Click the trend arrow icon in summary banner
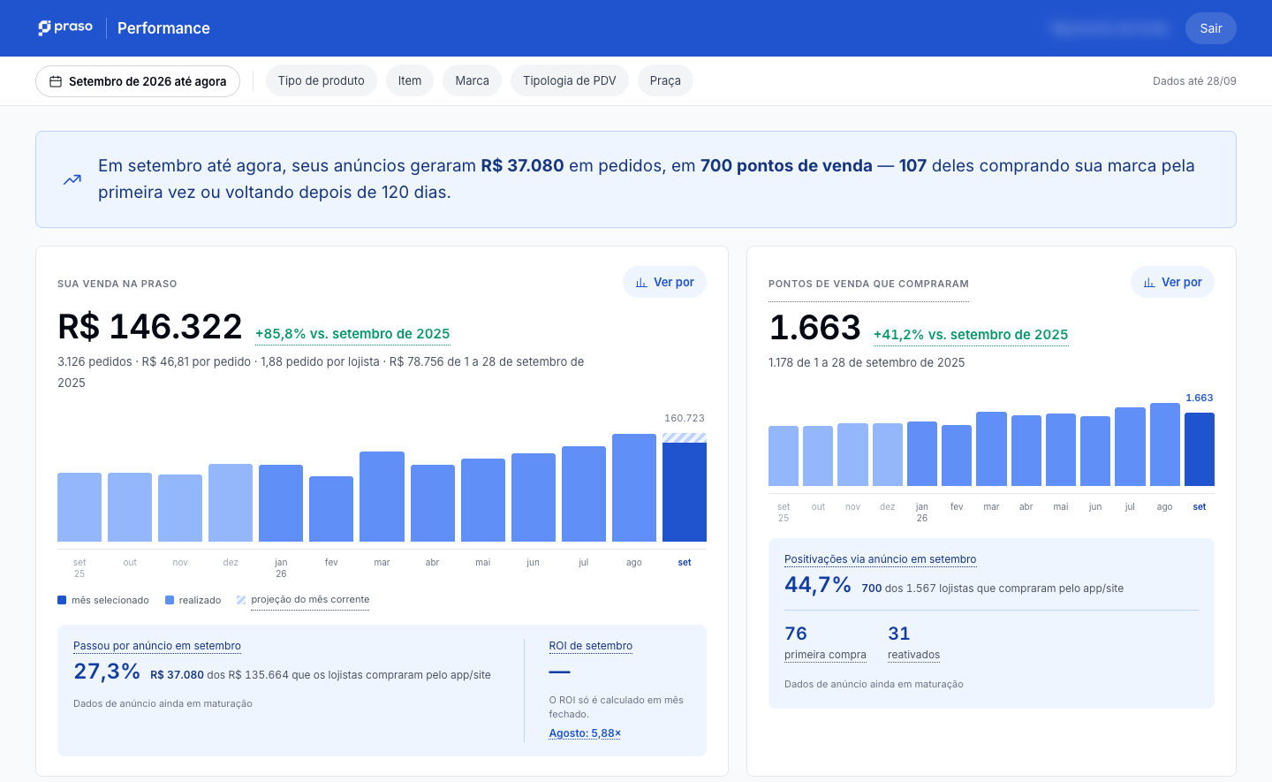 pos(72,179)
